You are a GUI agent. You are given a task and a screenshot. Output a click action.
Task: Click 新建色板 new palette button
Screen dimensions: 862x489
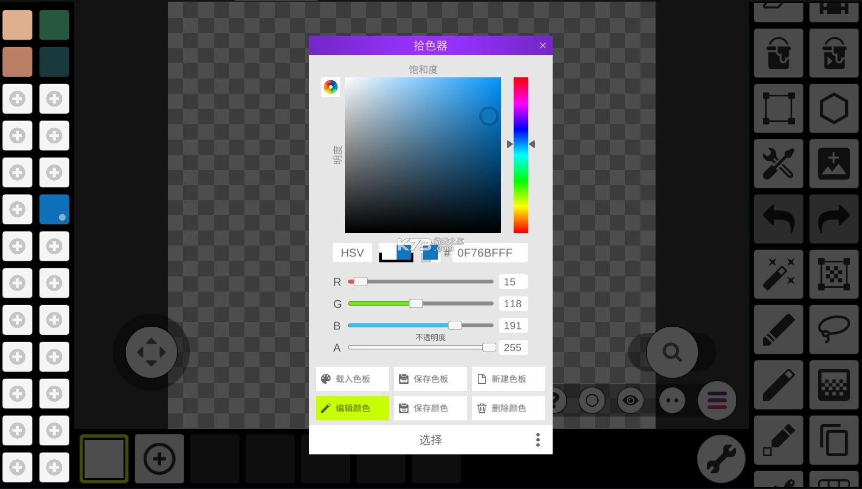point(508,379)
